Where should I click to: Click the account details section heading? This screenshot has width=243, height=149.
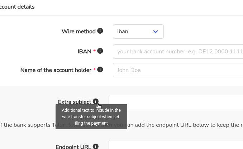[17, 7]
